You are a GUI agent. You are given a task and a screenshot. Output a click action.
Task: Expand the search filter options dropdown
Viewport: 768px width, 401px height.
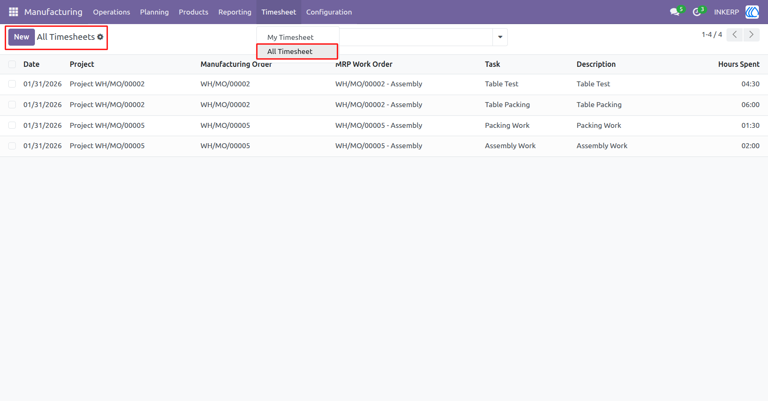pos(500,37)
